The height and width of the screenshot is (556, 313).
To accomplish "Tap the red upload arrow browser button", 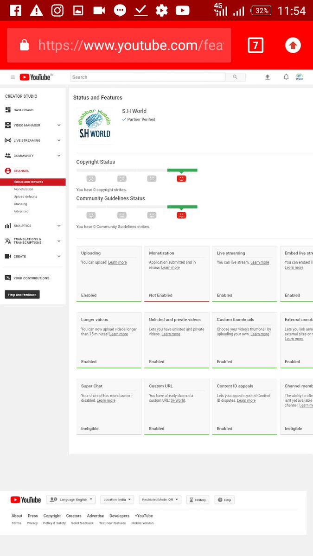I will coord(293,45).
